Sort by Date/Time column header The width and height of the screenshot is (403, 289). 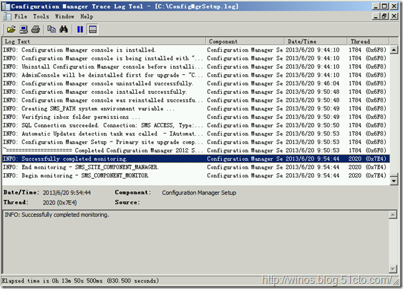click(316, 42)
